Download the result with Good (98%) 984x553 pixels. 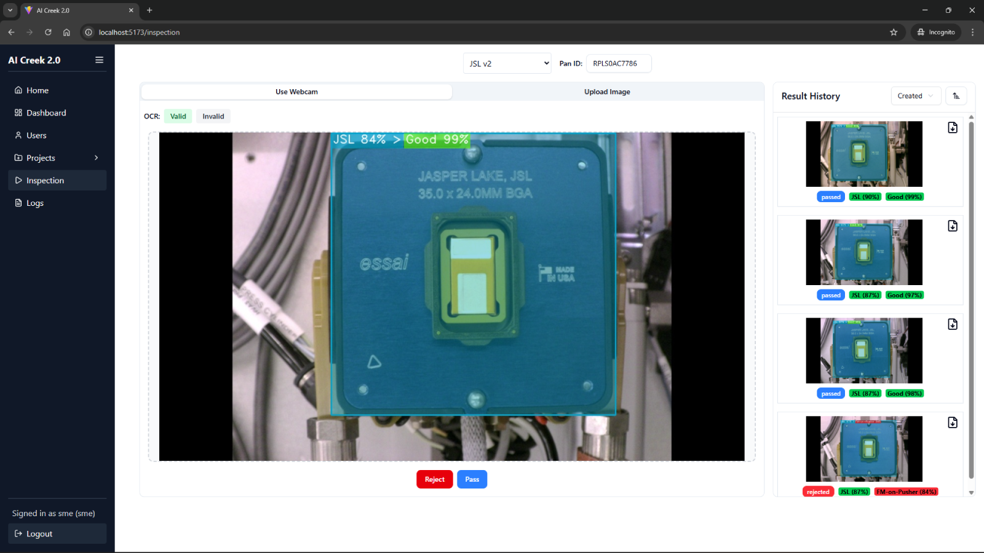[953, 324]
